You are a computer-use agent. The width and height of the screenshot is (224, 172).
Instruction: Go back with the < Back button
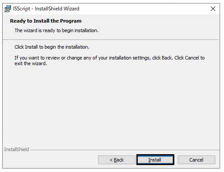click(x=116, y=160)
